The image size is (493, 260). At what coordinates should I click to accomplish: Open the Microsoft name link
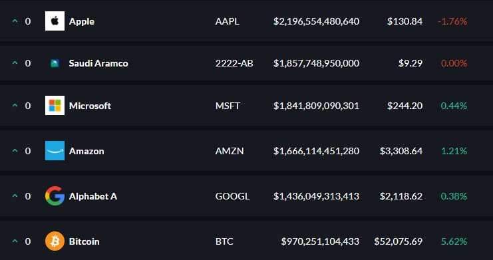tap(90, 106)
